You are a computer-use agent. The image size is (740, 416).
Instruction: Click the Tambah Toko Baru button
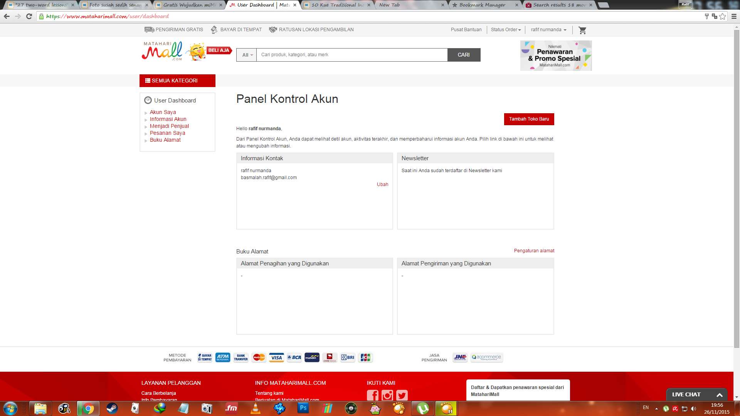click(529, 119)
